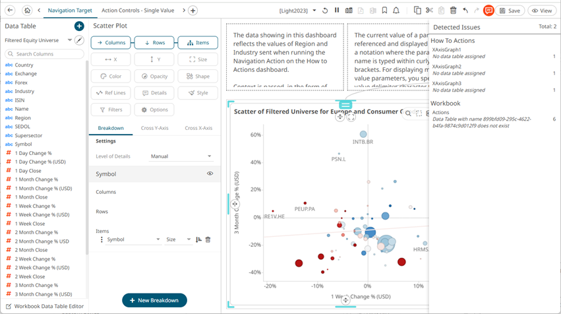Open the Action Controls - Single Value tab

(x=138, y=11)
